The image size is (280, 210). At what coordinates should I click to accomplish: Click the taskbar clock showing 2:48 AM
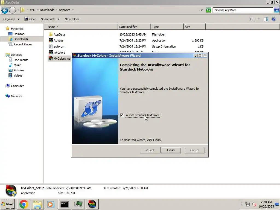266,204
